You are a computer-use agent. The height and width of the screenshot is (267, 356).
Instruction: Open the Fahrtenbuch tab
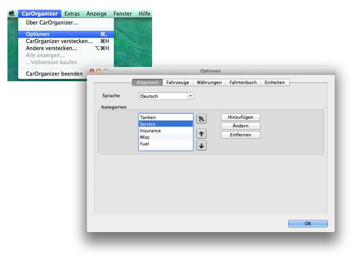point(243,82)
